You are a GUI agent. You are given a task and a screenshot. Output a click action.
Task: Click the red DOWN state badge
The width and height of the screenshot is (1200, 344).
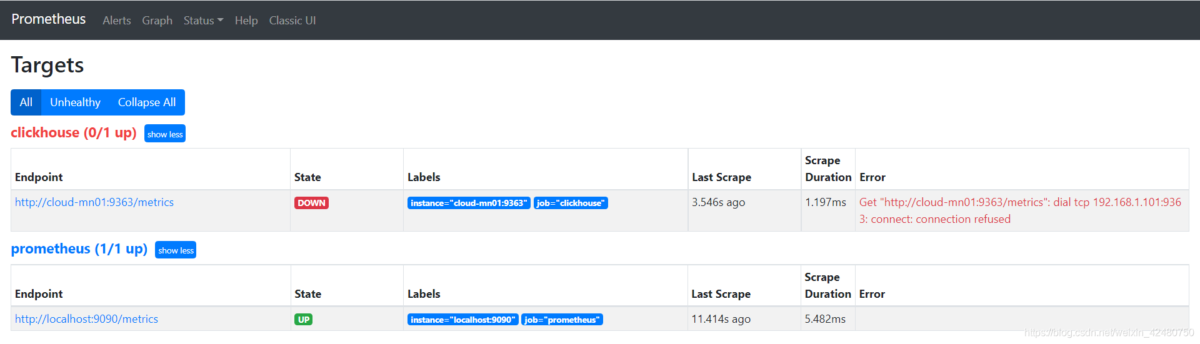coord(311,203)
